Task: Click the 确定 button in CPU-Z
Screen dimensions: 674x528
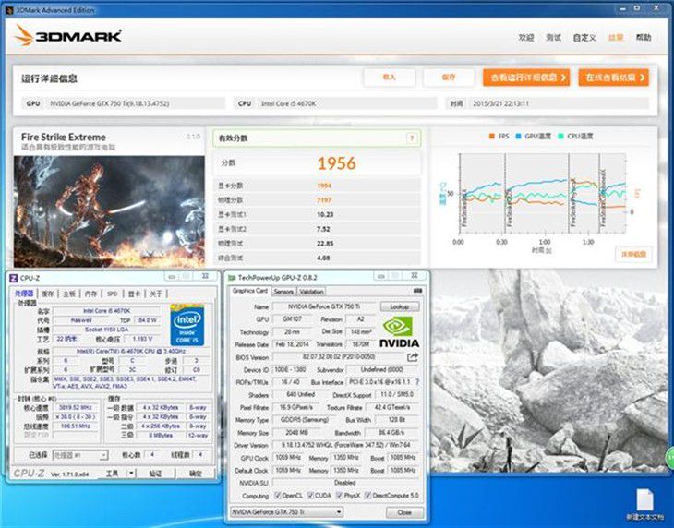Action: click(196, 473)
